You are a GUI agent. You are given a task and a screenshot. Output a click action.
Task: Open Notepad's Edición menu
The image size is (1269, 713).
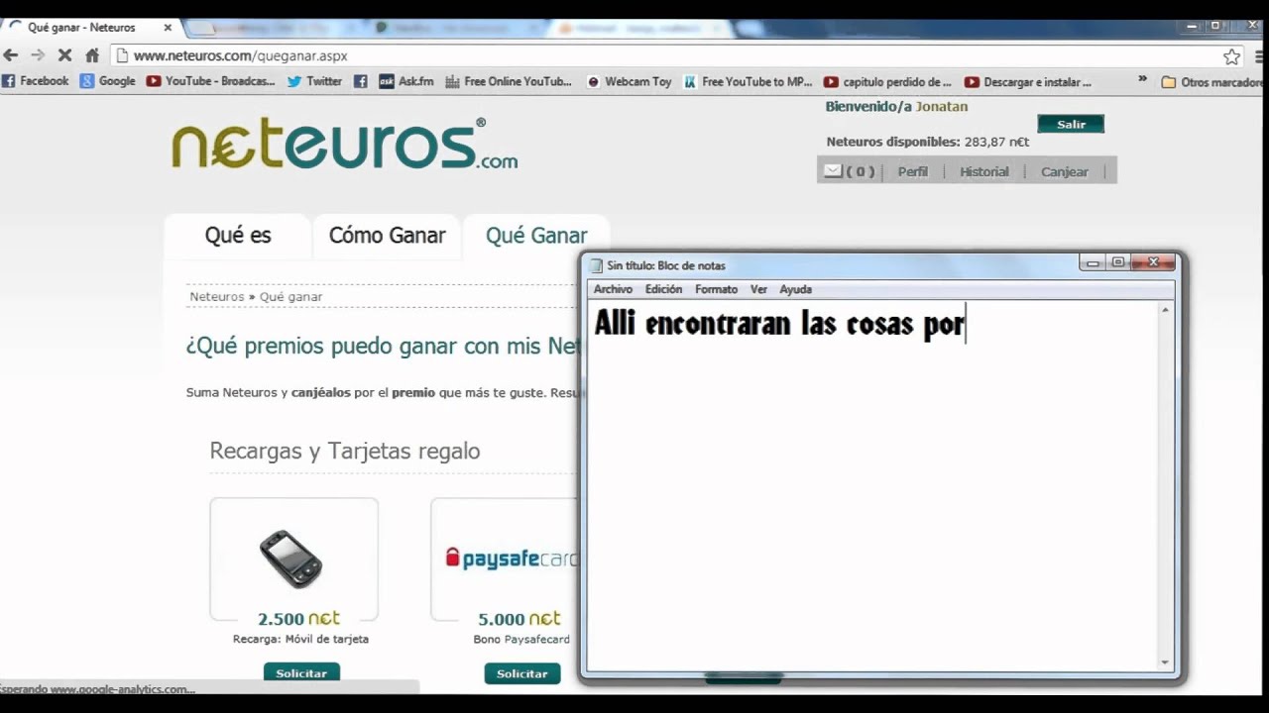tap(663, 289)
